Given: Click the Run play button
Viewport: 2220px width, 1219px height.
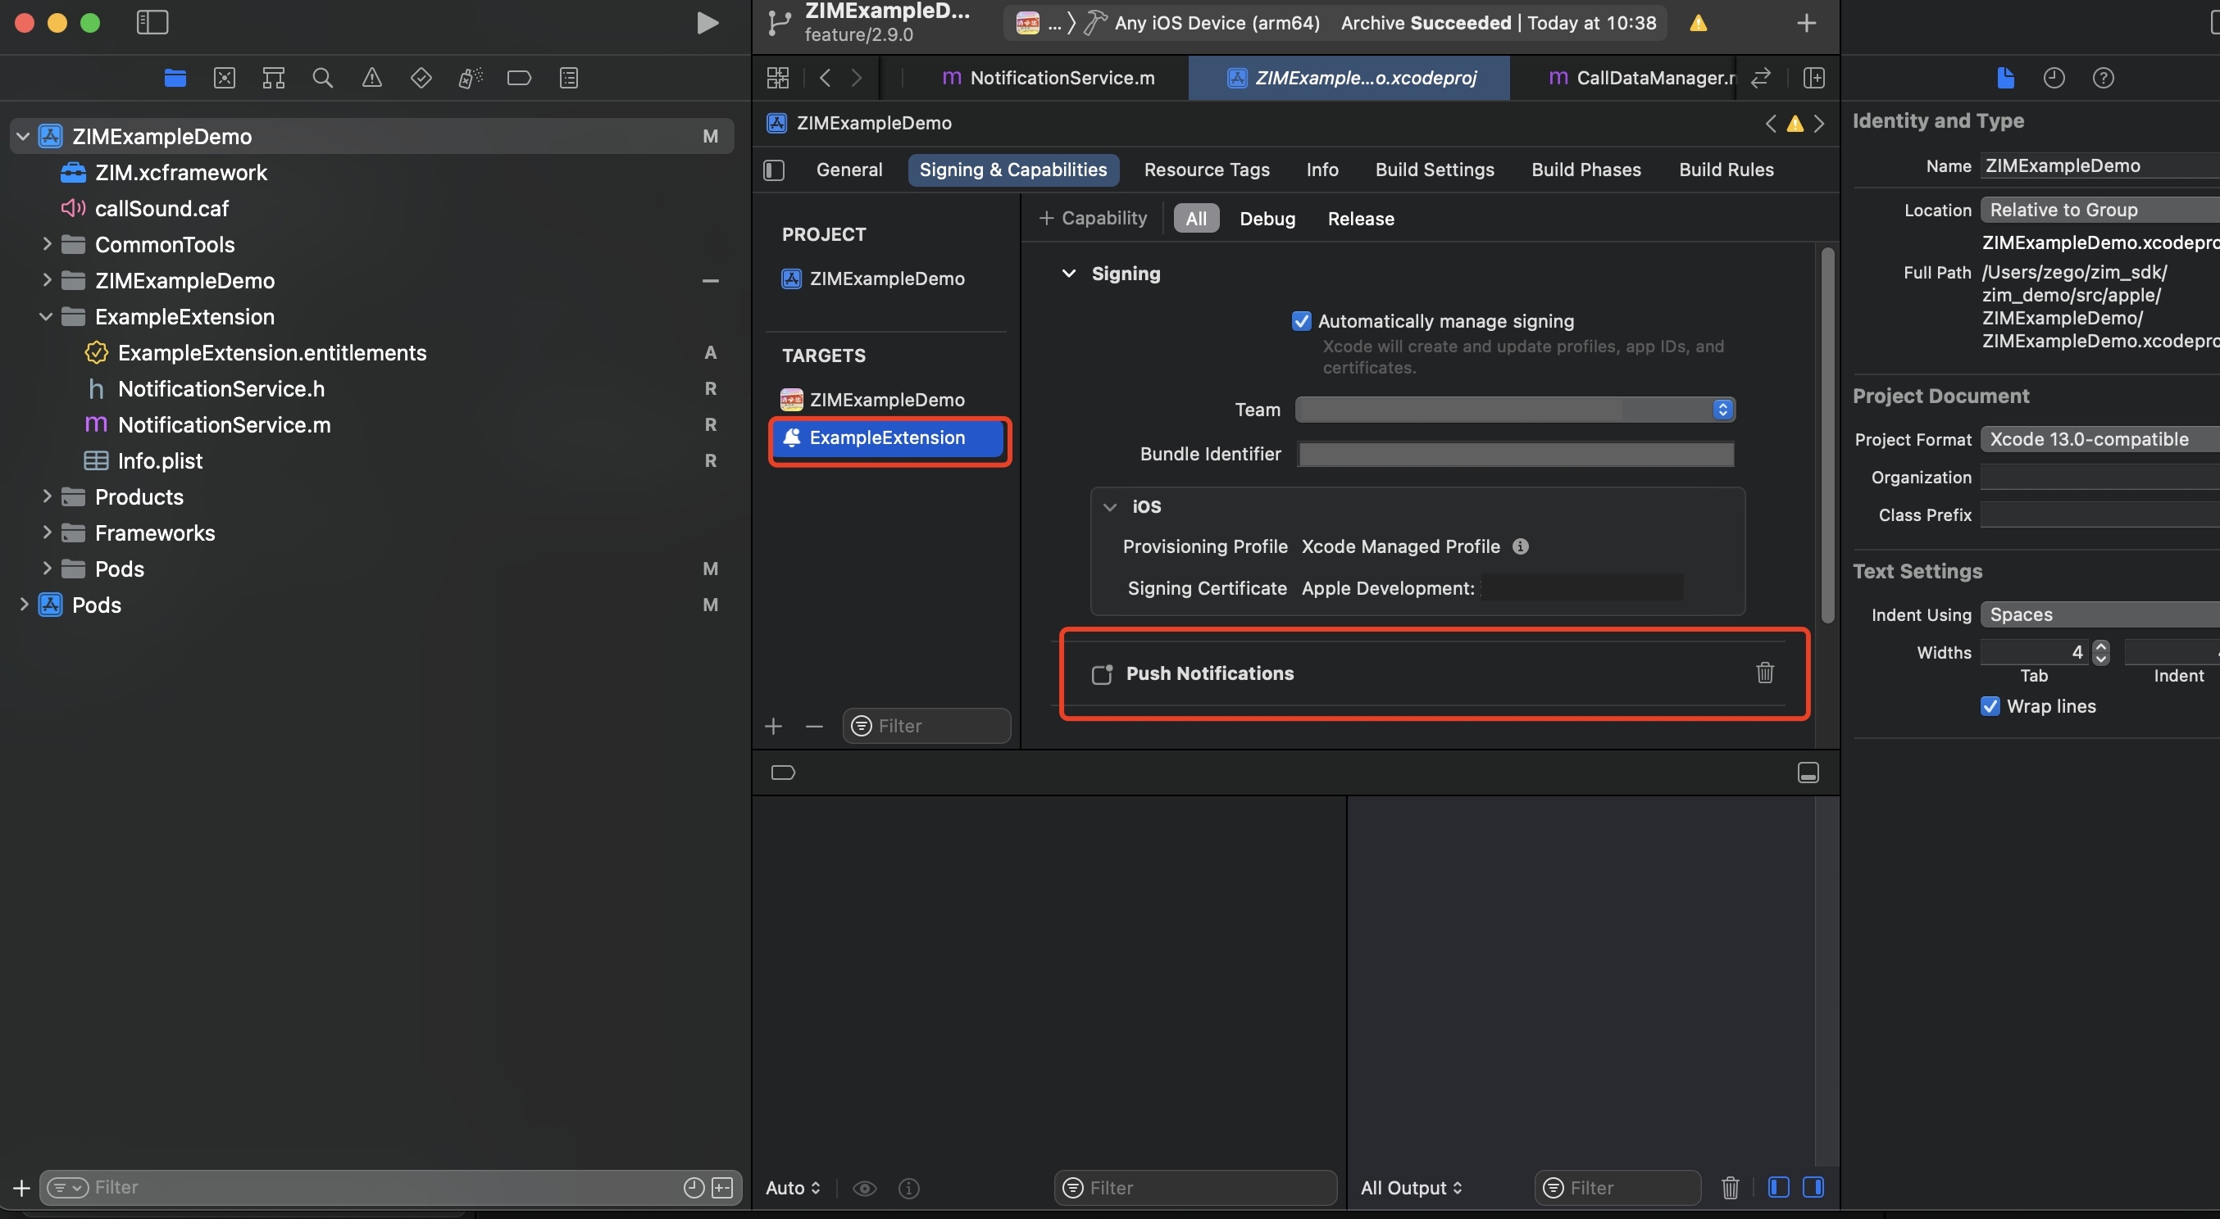Looking at the screenshot, I should pyautogui.click(x=707, y=23).
